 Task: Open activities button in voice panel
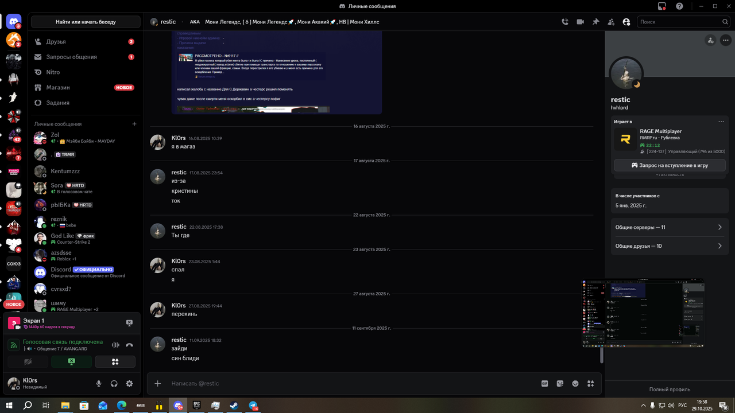pos(115,361)
